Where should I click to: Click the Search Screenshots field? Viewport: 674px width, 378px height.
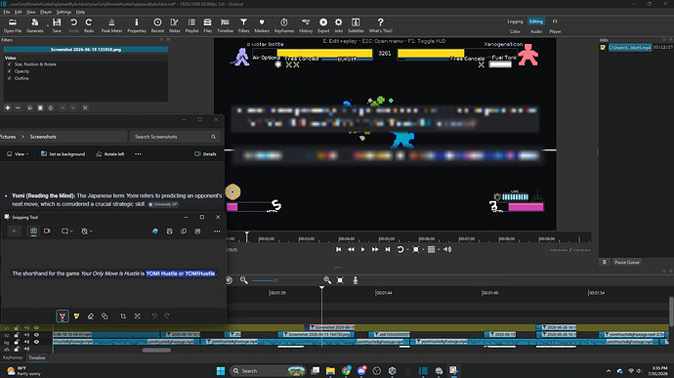tap(175, 137)
